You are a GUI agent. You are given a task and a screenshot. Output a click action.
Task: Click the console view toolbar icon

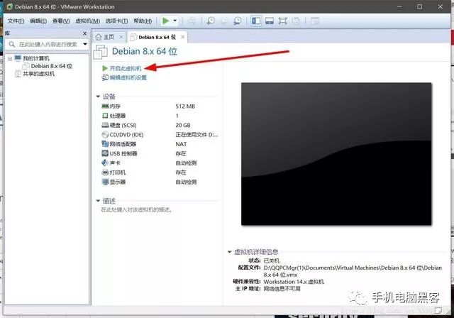pos(314,21)
